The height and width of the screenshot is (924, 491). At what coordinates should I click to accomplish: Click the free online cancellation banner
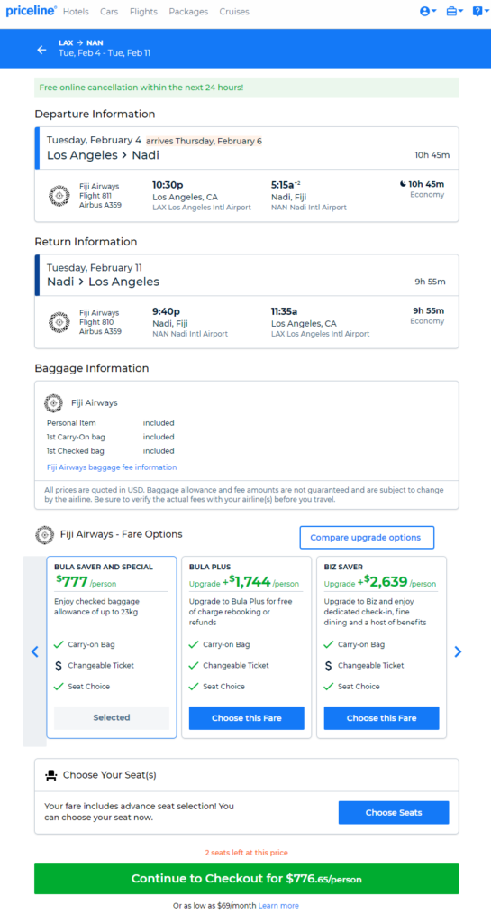[x=246, y=88]
